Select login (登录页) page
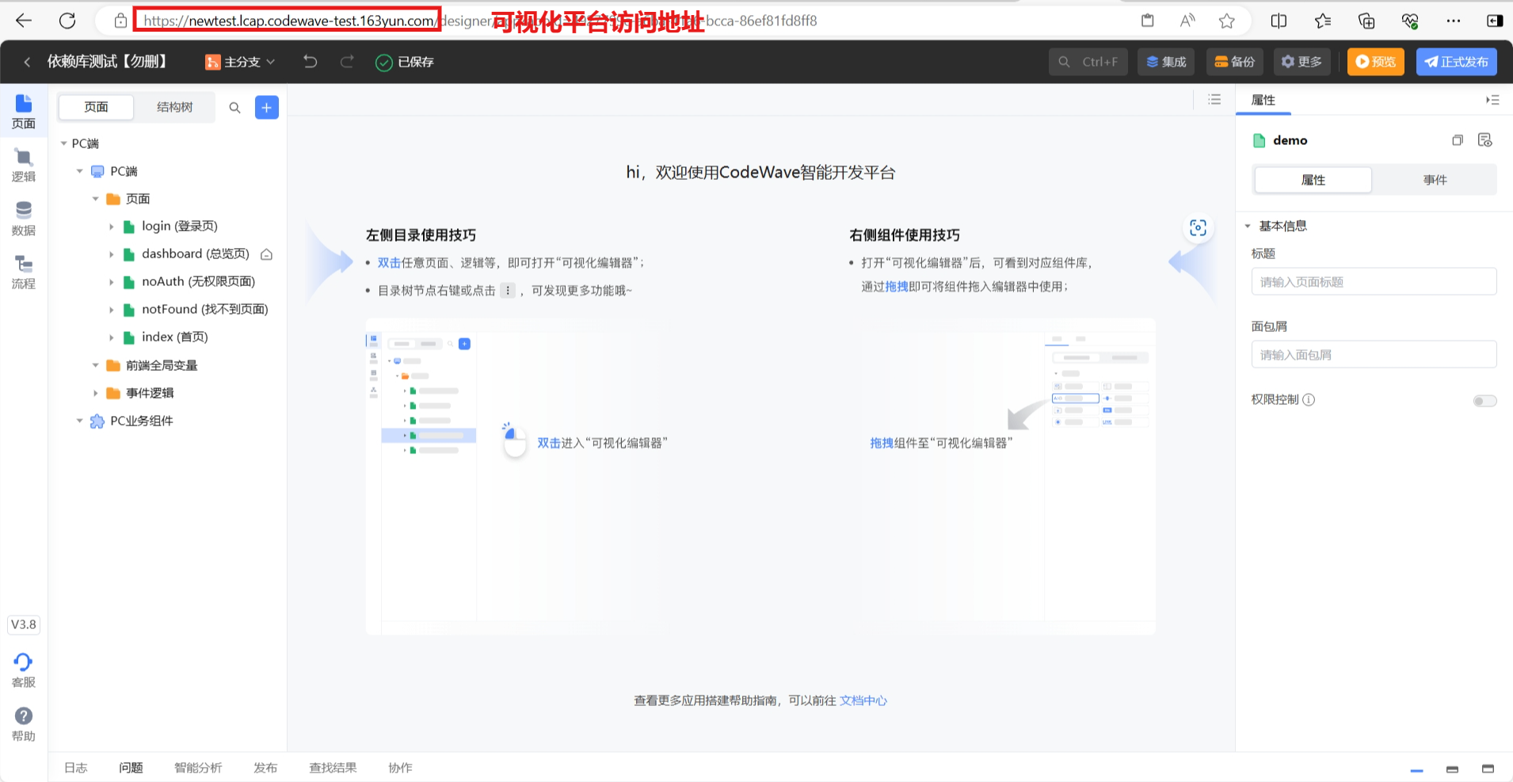 tap(179, 227)
